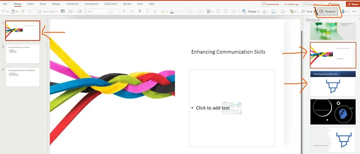Open the slide Layout dropdown
The height and width of the screenshot is (154, 360).
point(72,11)
